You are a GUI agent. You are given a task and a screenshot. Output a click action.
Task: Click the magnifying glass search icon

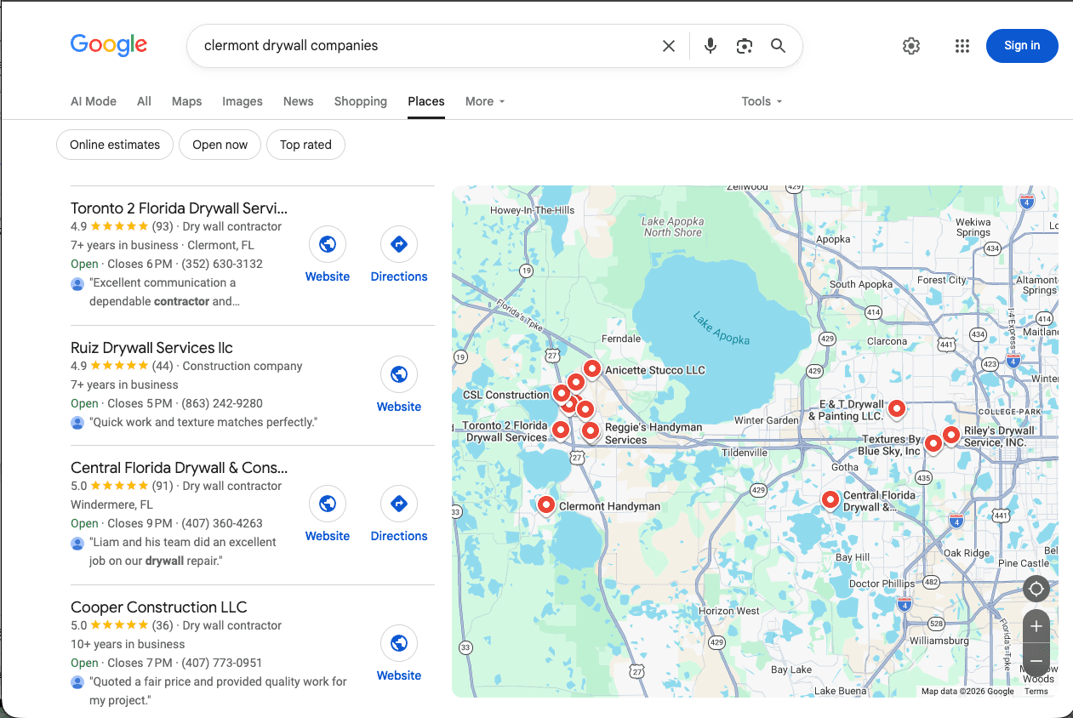[778, 46]
